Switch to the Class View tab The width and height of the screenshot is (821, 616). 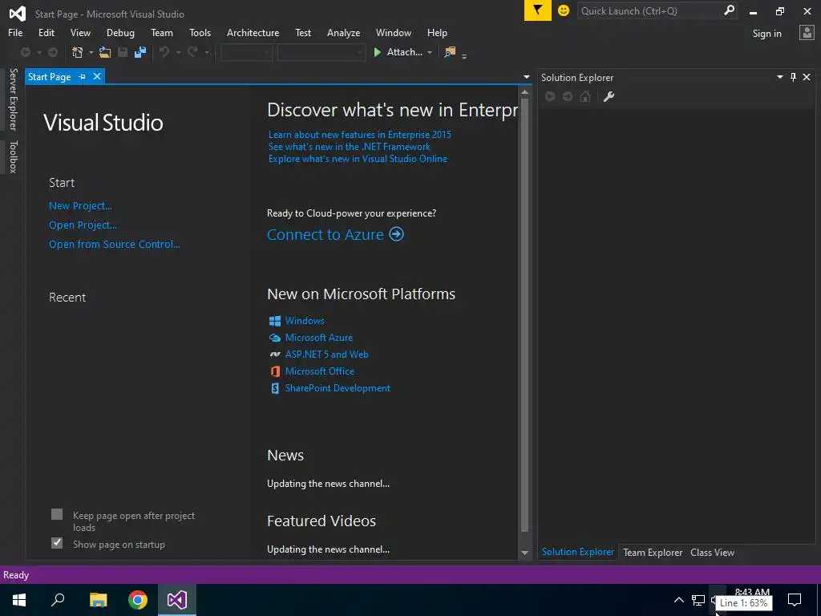[x=712, y=552]
